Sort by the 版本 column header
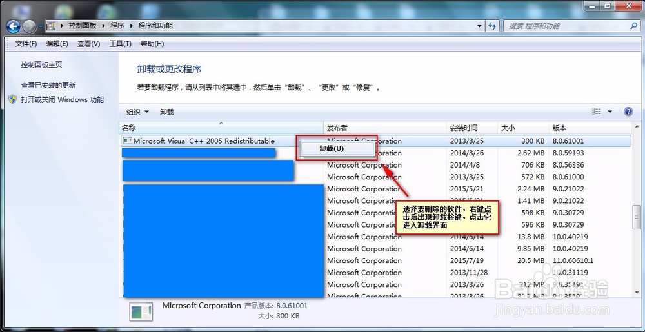The height and width of the screenshot is (332, 645). tap(590, 128)
